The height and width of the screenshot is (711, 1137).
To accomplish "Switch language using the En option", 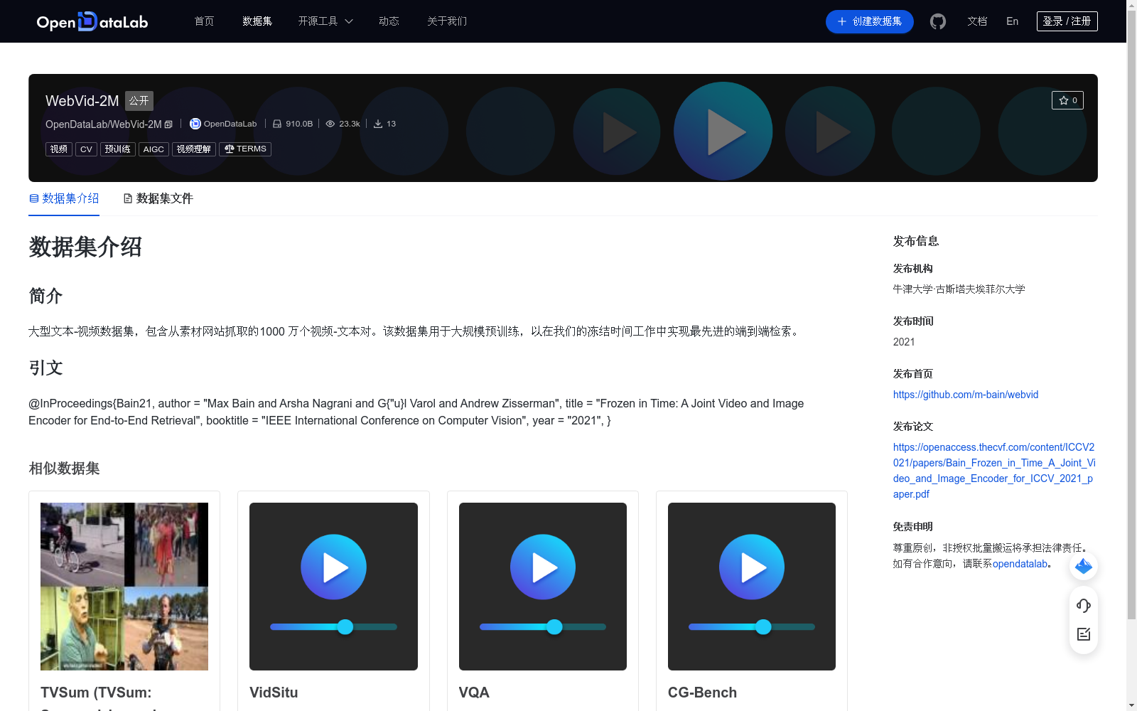I will click(x=1011, y=21).
